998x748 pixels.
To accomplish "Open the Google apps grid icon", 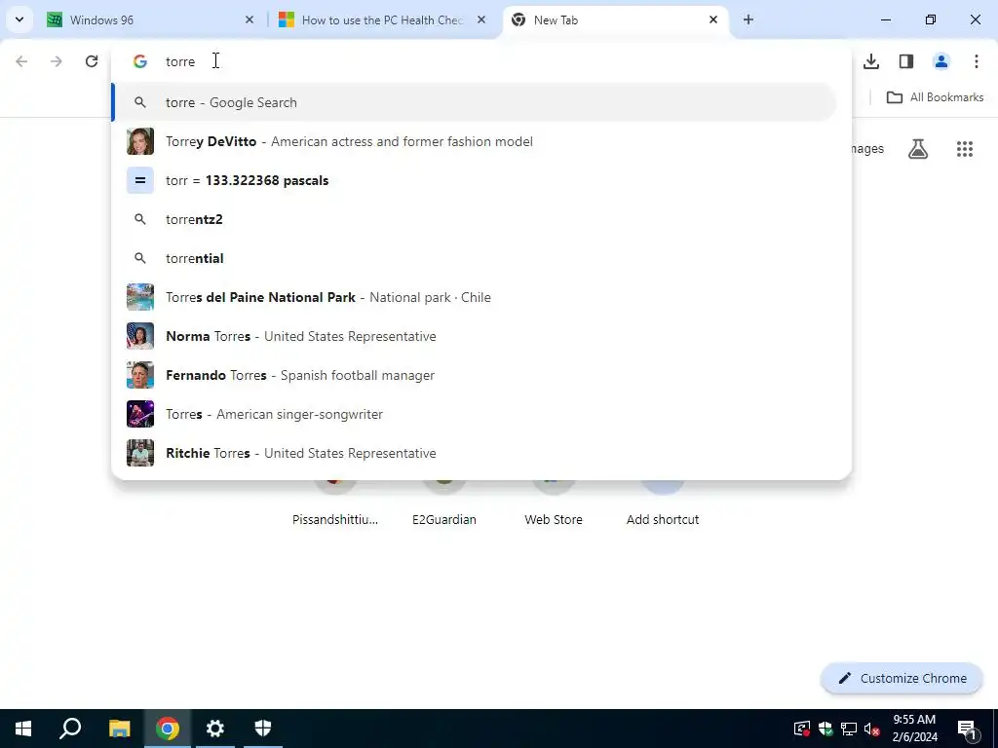I will [964, 149].
